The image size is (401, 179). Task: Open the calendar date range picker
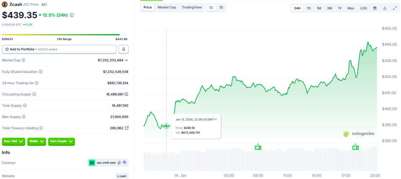375,8
